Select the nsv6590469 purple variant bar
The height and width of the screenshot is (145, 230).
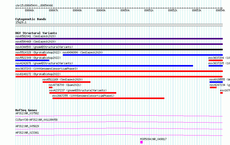[x=119, y=44]
